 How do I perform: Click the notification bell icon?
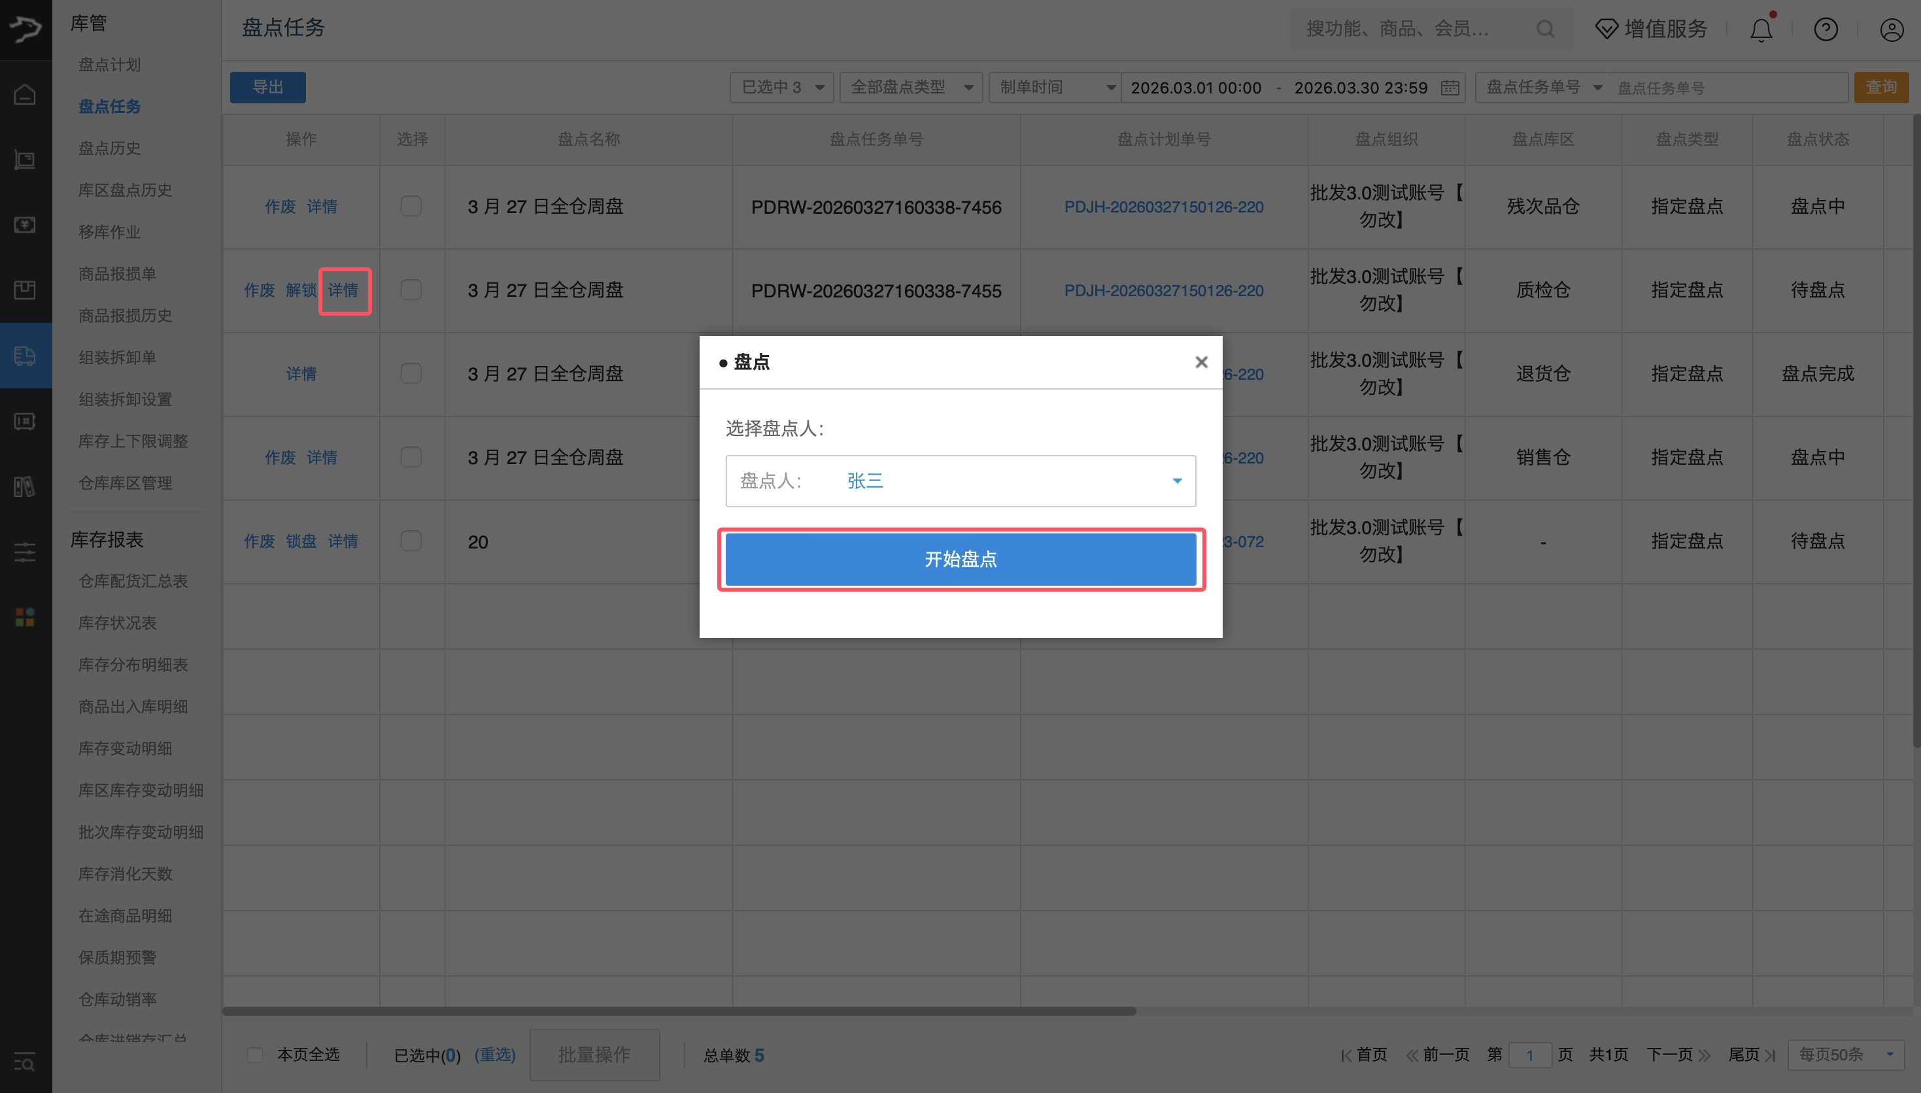[x=1760, y=29]
